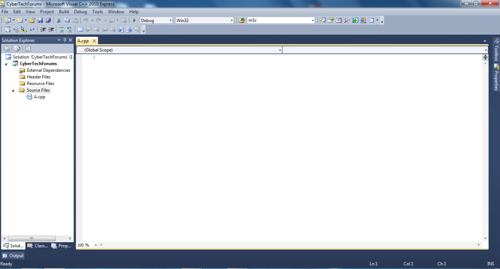Collapse the Source Files tree node

(x=13, y=90)
